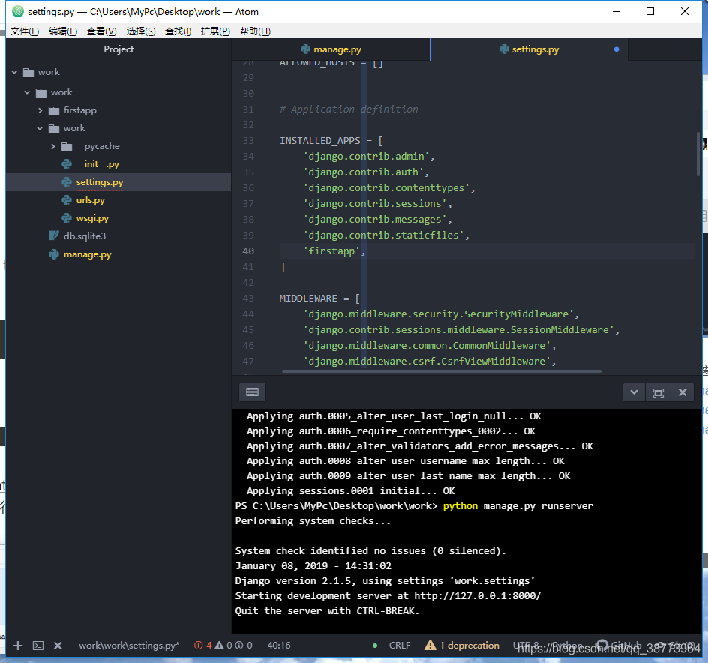This screenshot has height=663, width=708.
Task: Open wsgi.py from project tree
Action: coord(92,218)
